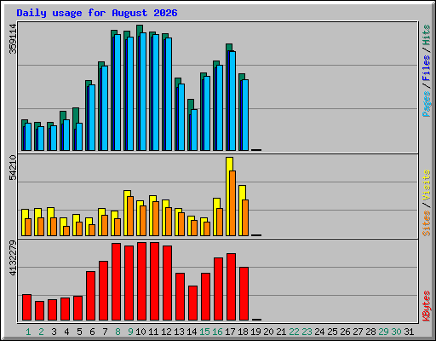Click the 54210 axis value

click(x=13, y=168)
